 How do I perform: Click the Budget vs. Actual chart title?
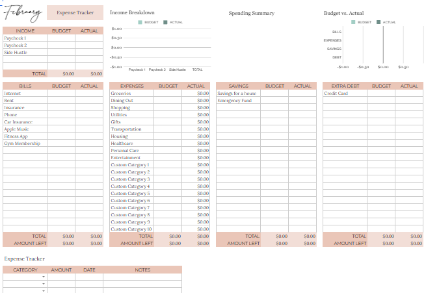click(343, 13)
